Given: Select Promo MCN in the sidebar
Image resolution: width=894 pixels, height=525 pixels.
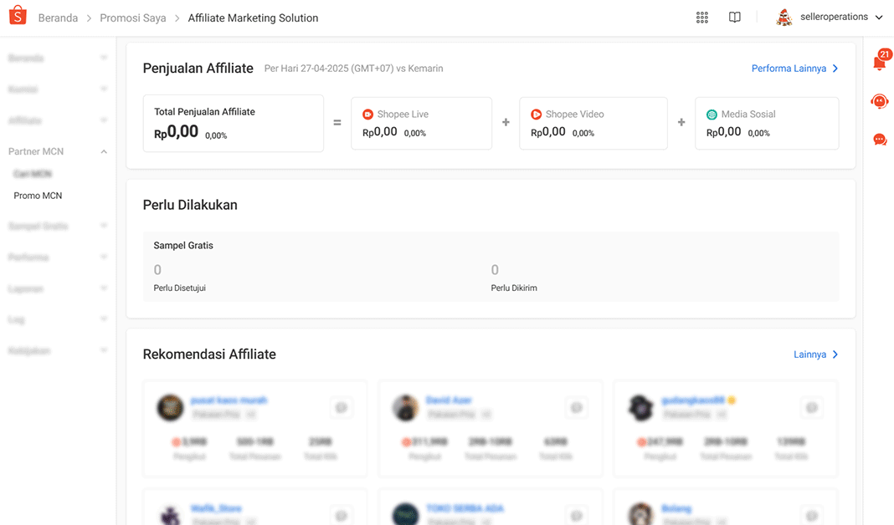Looking at the screenshot, I should point(38,195).
